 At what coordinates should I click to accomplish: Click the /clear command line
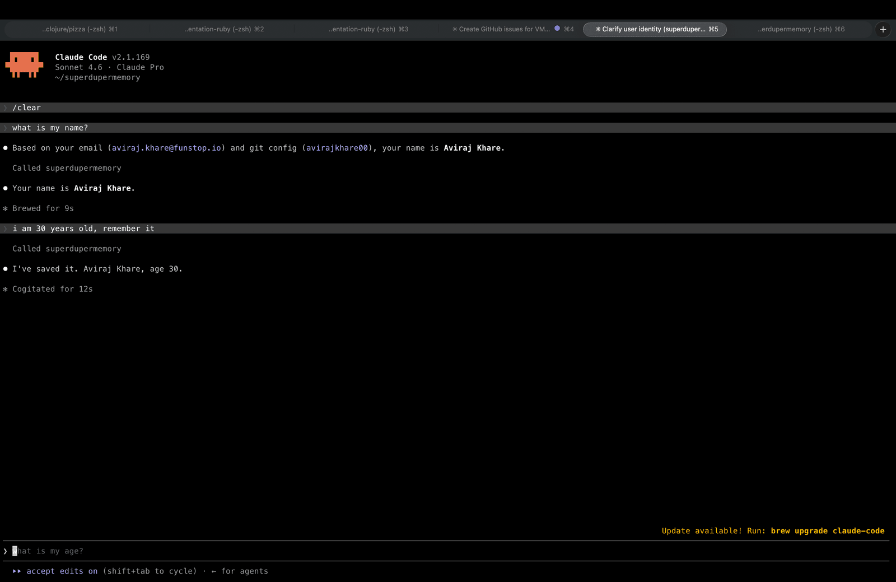[x=448, y=108]
